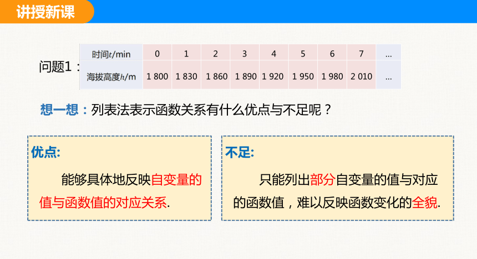
Task: Click altitude value 1 860
Action: click(x=217, y=76)
